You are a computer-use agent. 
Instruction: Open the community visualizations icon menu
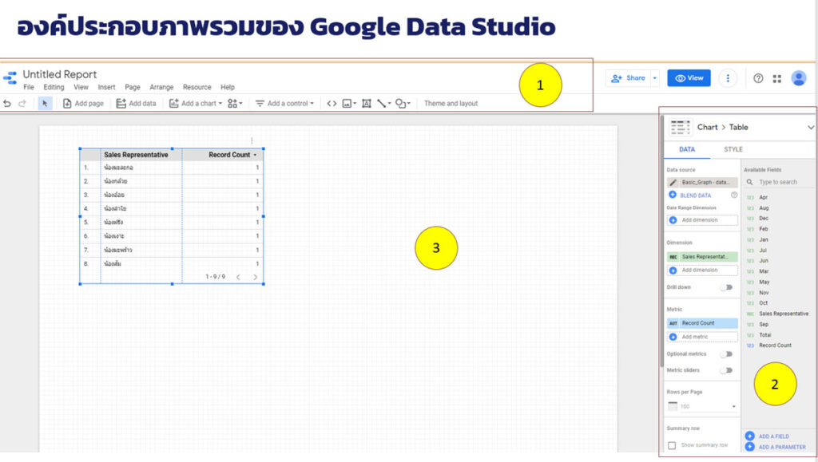(x=235, y=104)
